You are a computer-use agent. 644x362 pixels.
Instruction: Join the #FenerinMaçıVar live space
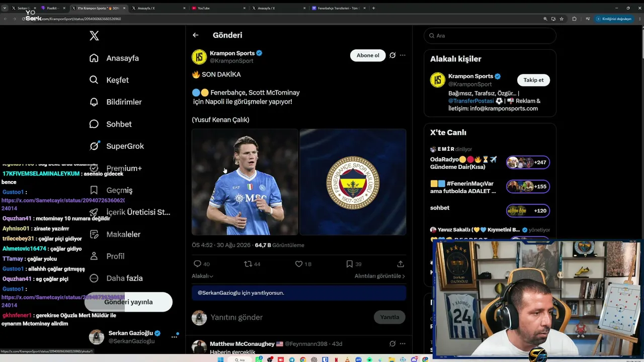click(x=528, y=187)
